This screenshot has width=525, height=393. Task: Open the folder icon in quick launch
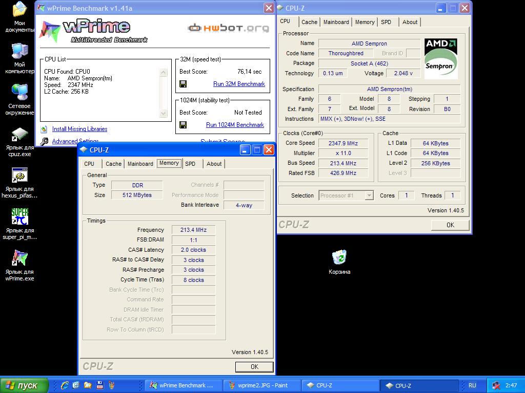(x=88, y=385)
